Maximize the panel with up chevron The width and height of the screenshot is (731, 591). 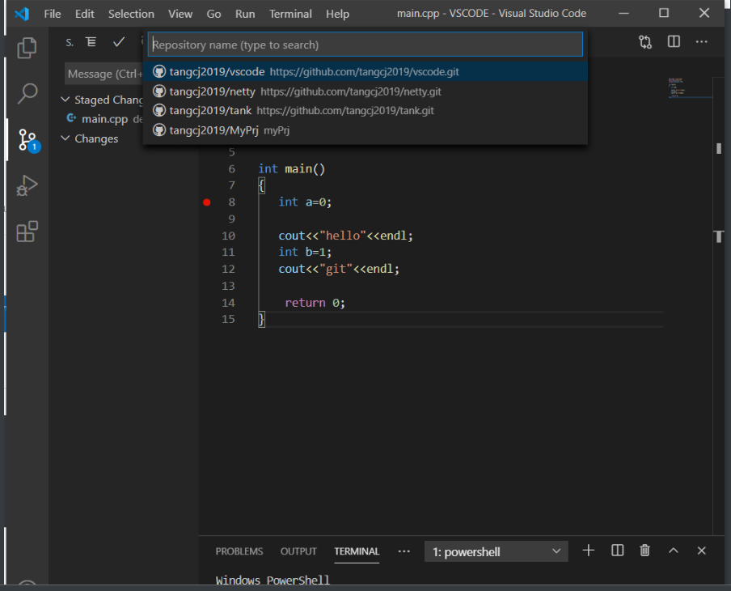674,551
